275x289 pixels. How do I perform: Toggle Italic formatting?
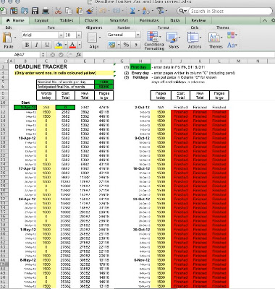(x=37, y=45)
